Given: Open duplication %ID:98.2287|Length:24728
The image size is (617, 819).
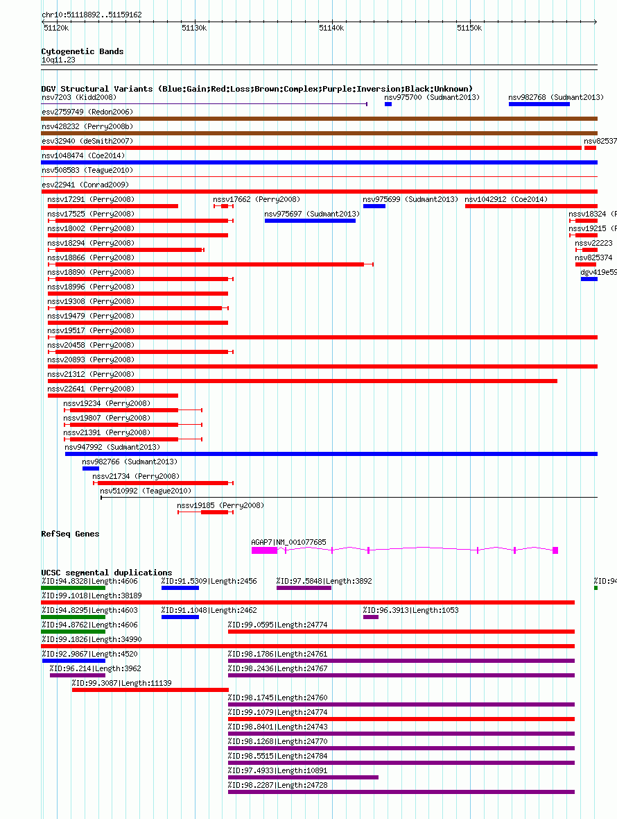Looking at the screenshot, I should click(401, 793).
